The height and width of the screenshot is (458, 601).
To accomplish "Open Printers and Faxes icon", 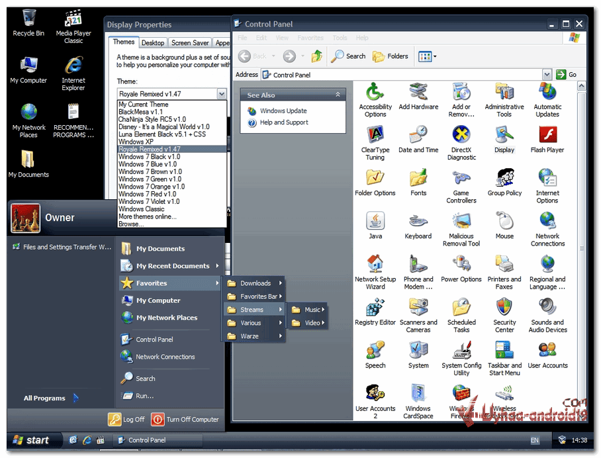I will click(x=504, y=273).
